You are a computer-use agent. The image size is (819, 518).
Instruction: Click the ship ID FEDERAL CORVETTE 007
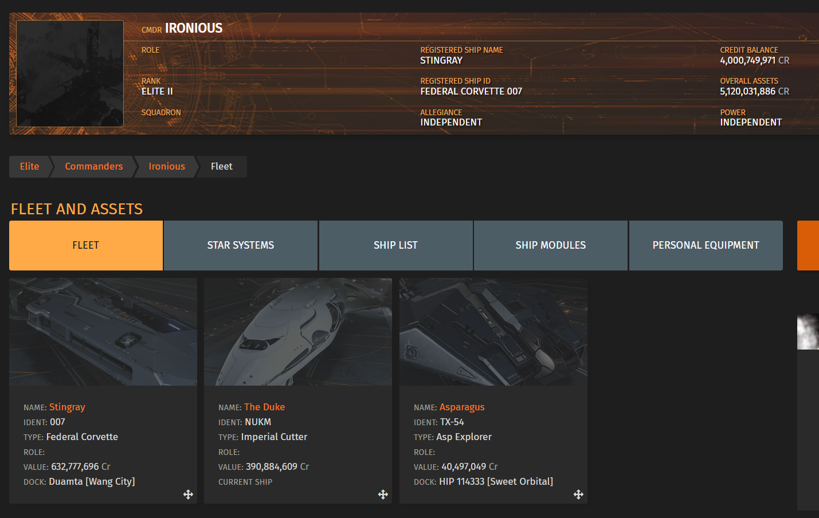click(x=471, y=91)
